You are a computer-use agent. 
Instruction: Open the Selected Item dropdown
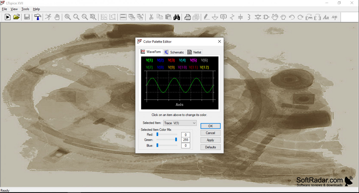pyautogui.click(x=180, y=123)
